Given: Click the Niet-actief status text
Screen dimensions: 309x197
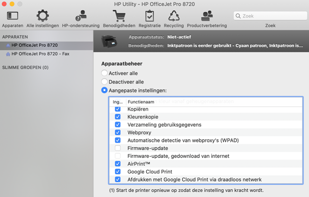Looking at the screenshot, I should pyautogui.click(x=179, y=37).
